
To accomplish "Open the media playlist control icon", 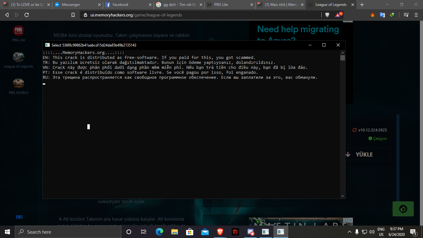I will pyautogui.click(x=406, y=15).
